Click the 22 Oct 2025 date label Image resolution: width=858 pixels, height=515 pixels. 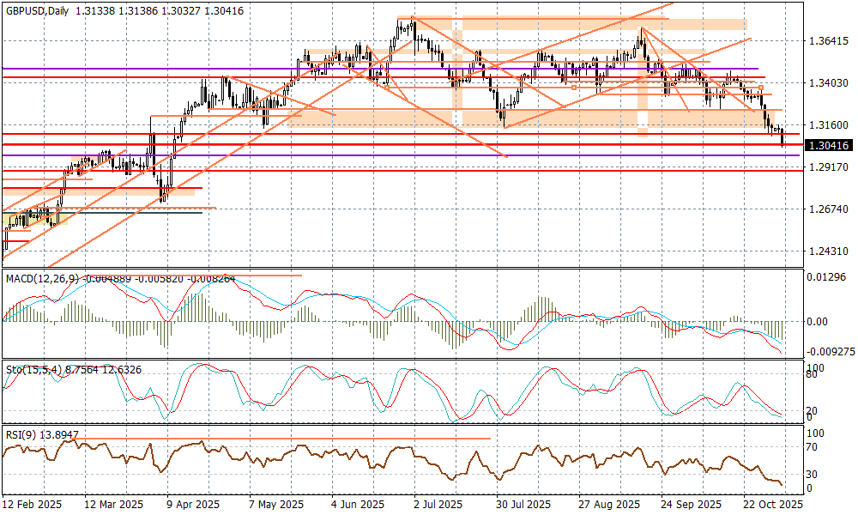tap(773, 505)
